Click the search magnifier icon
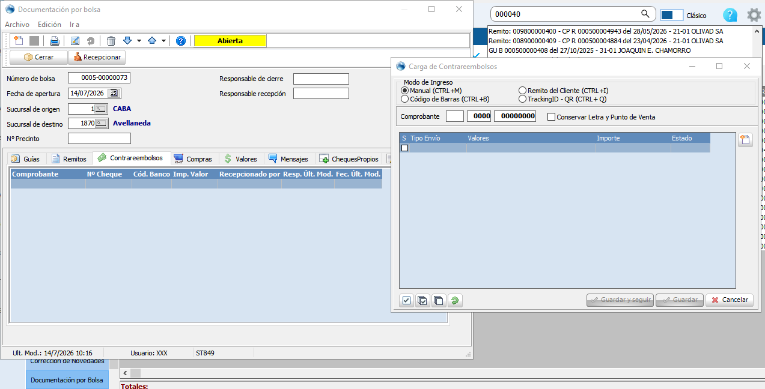Image resolution: width=765 pixels, height=389 pixels. pyautogui.click(x=645, y=14)
